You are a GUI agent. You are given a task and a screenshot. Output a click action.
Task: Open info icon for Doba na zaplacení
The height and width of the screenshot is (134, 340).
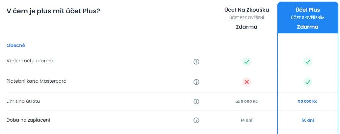196,120
